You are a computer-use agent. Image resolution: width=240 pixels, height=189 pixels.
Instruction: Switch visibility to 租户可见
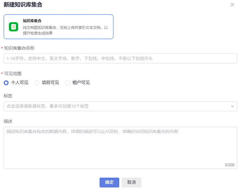tap(68, 82)
